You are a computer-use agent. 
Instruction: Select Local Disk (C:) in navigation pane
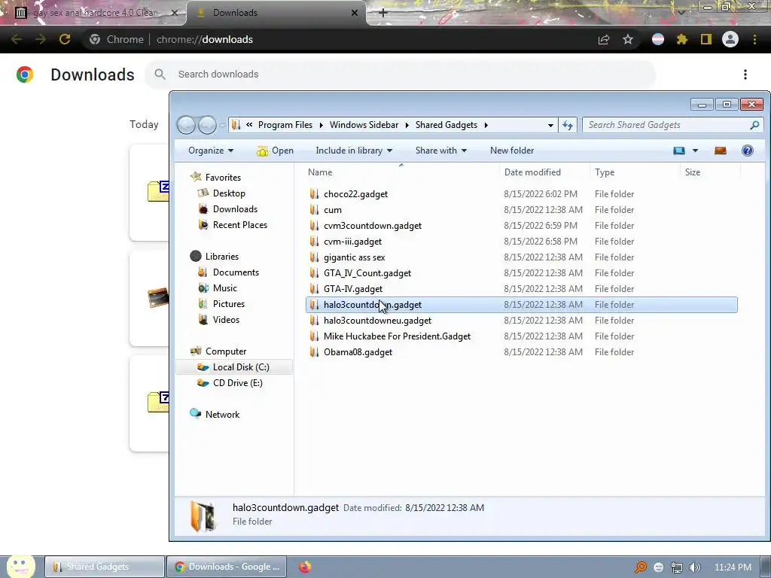pyautogui.click(x=234, y=367)
